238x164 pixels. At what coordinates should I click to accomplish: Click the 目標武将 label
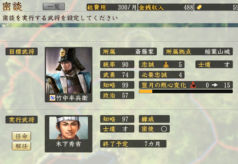pyautogui.click(x=21, y=52)
